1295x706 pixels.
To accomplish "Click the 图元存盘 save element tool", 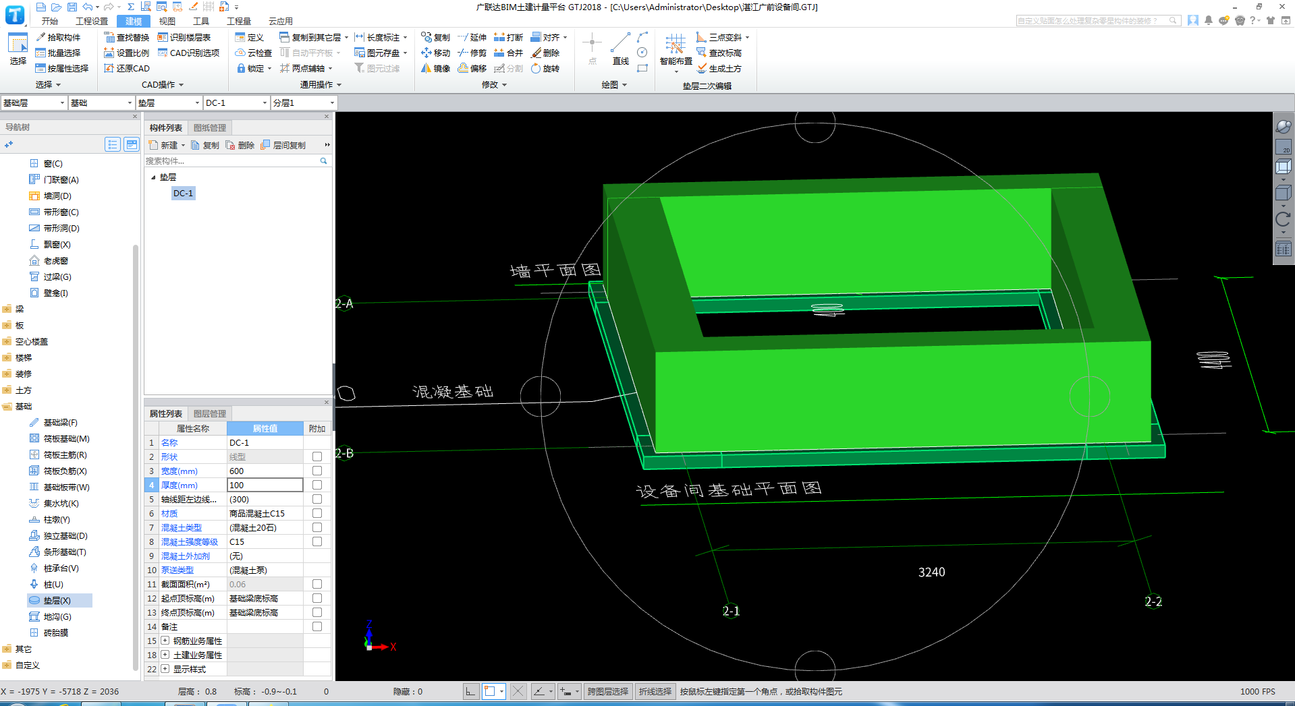I will click(x=381, y=53).
